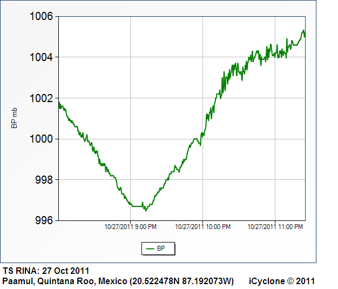The image size is (338, 289).
Task: Select the 10/27/2011 10:00 PM axis label
Action: click(x=203, y=227)
